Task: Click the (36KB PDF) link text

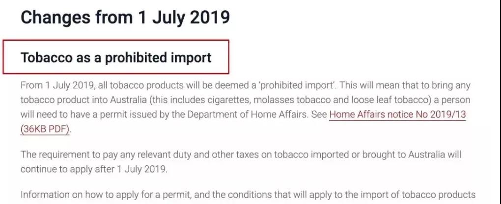Action: coord(45,130)
